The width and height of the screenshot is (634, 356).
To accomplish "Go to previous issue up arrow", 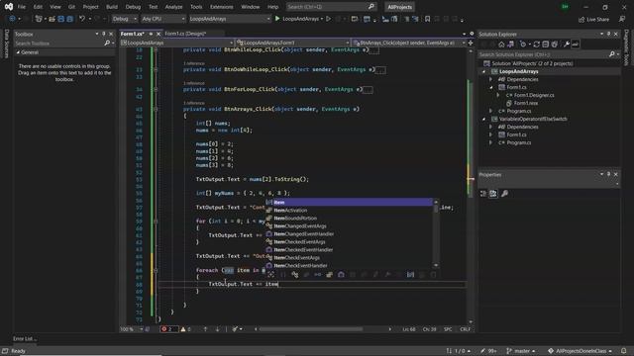I will (x=205, y=329).
